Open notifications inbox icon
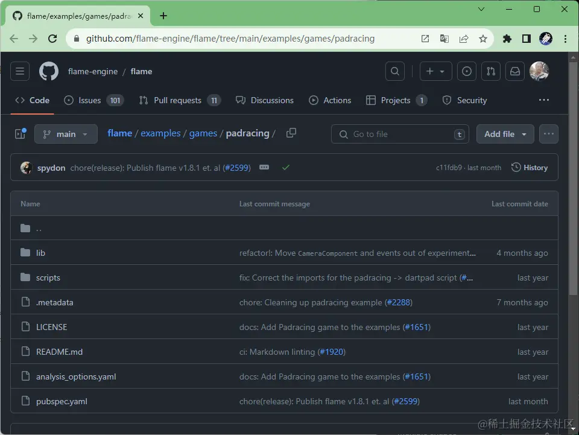This screenshot has height=435, width=579. click(514, 71)
